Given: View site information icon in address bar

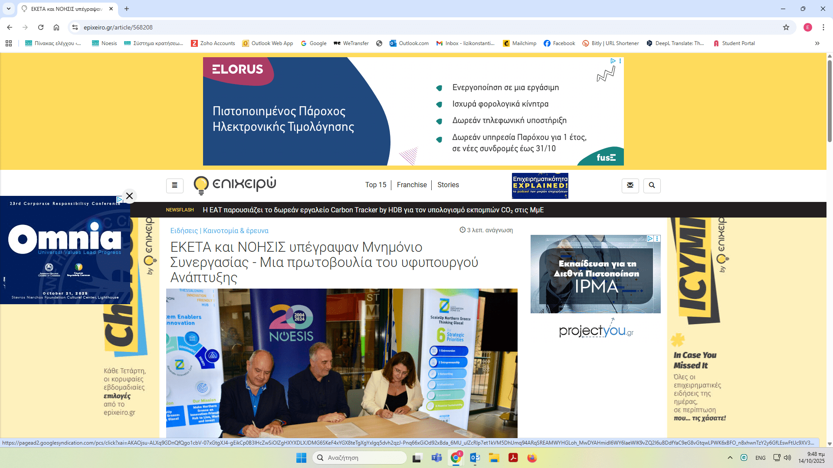Looking at the screenshot, I should tap(75, 27).
